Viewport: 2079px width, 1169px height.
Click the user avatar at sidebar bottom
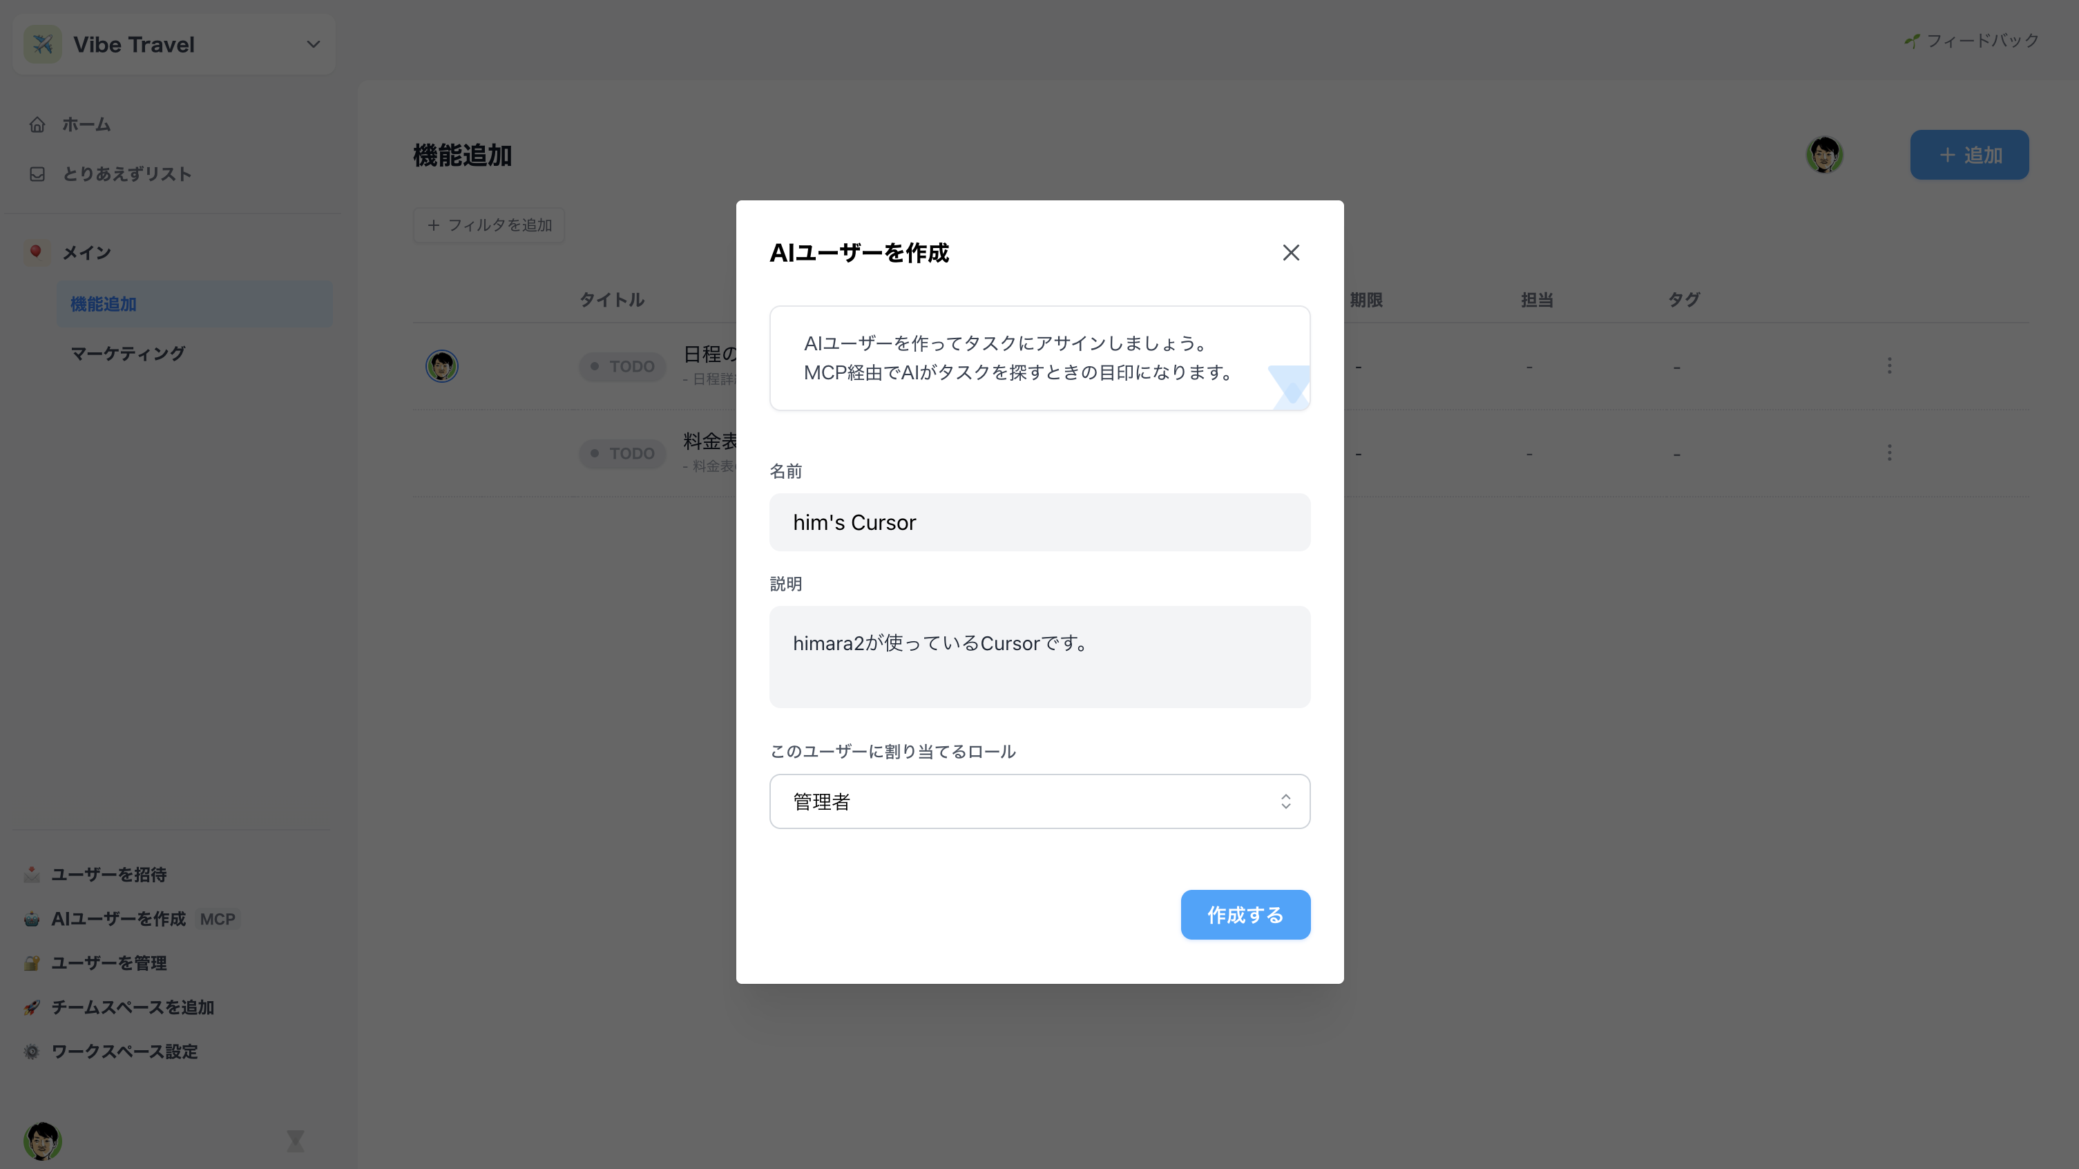click(43, 1141)
